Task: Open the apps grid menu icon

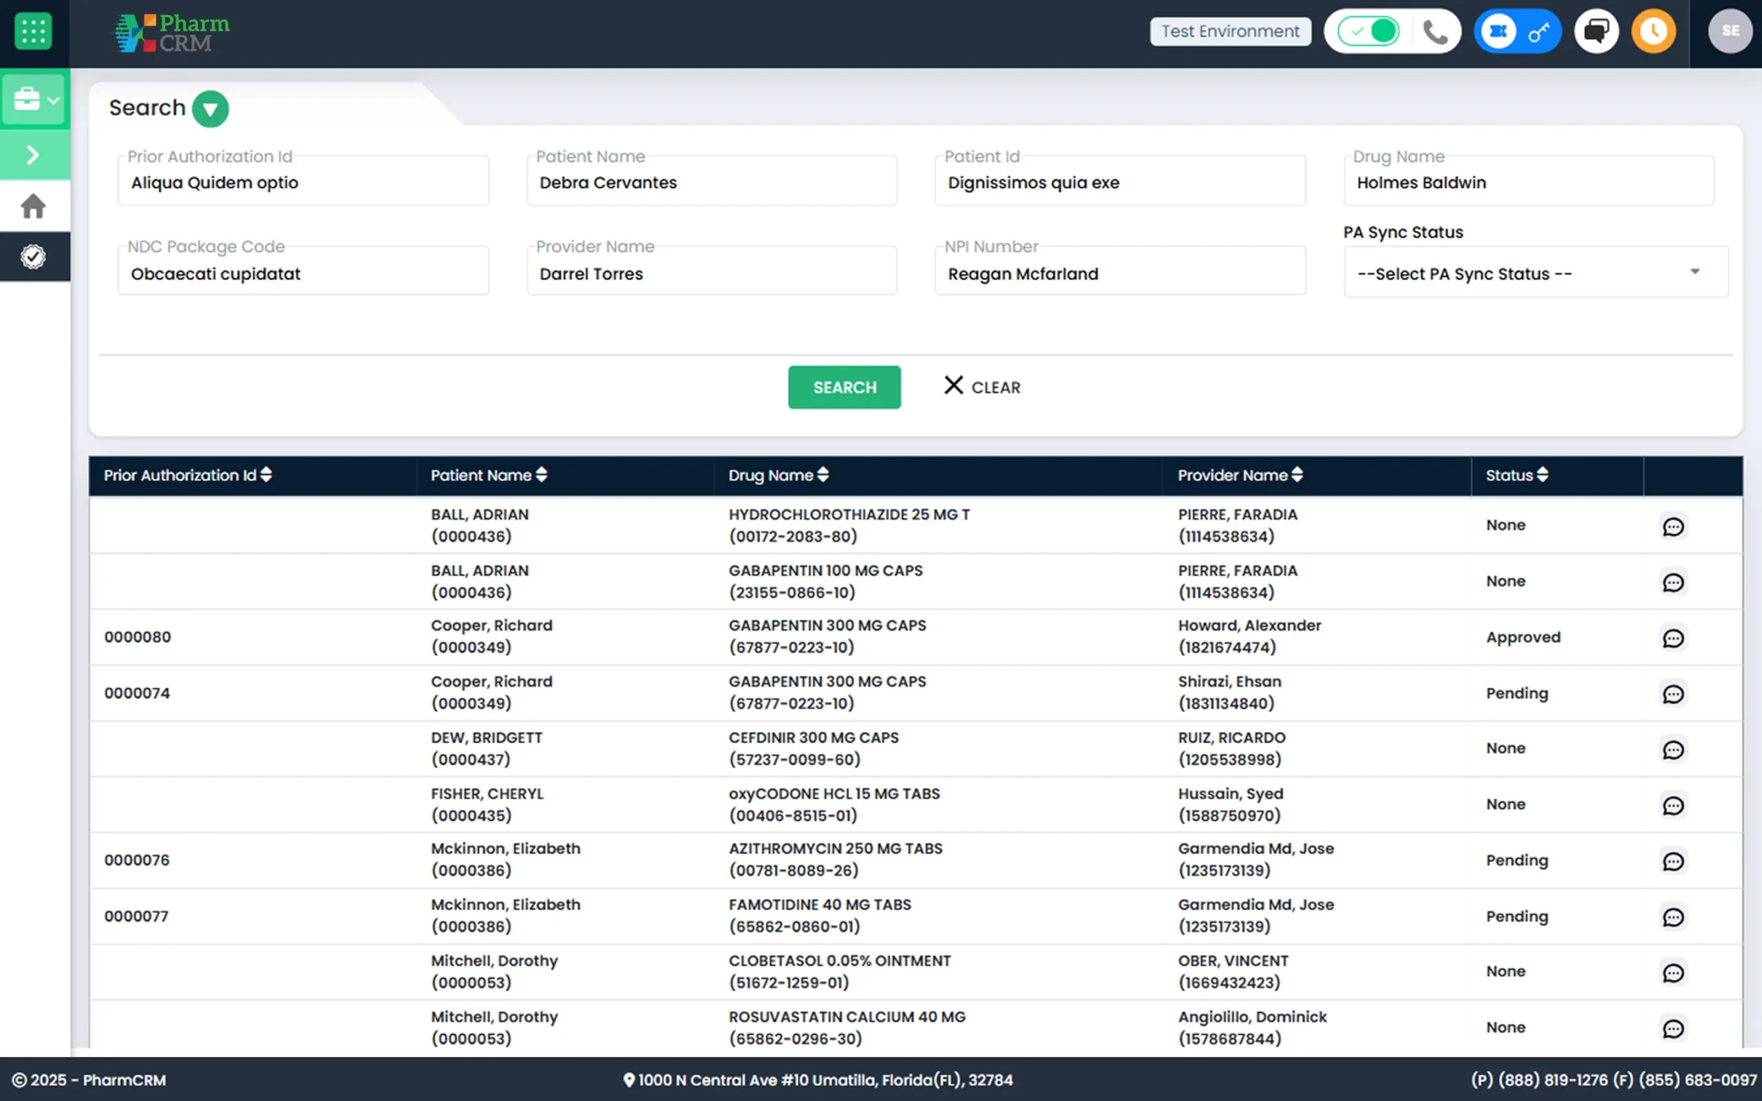Action: coord(34,32)
